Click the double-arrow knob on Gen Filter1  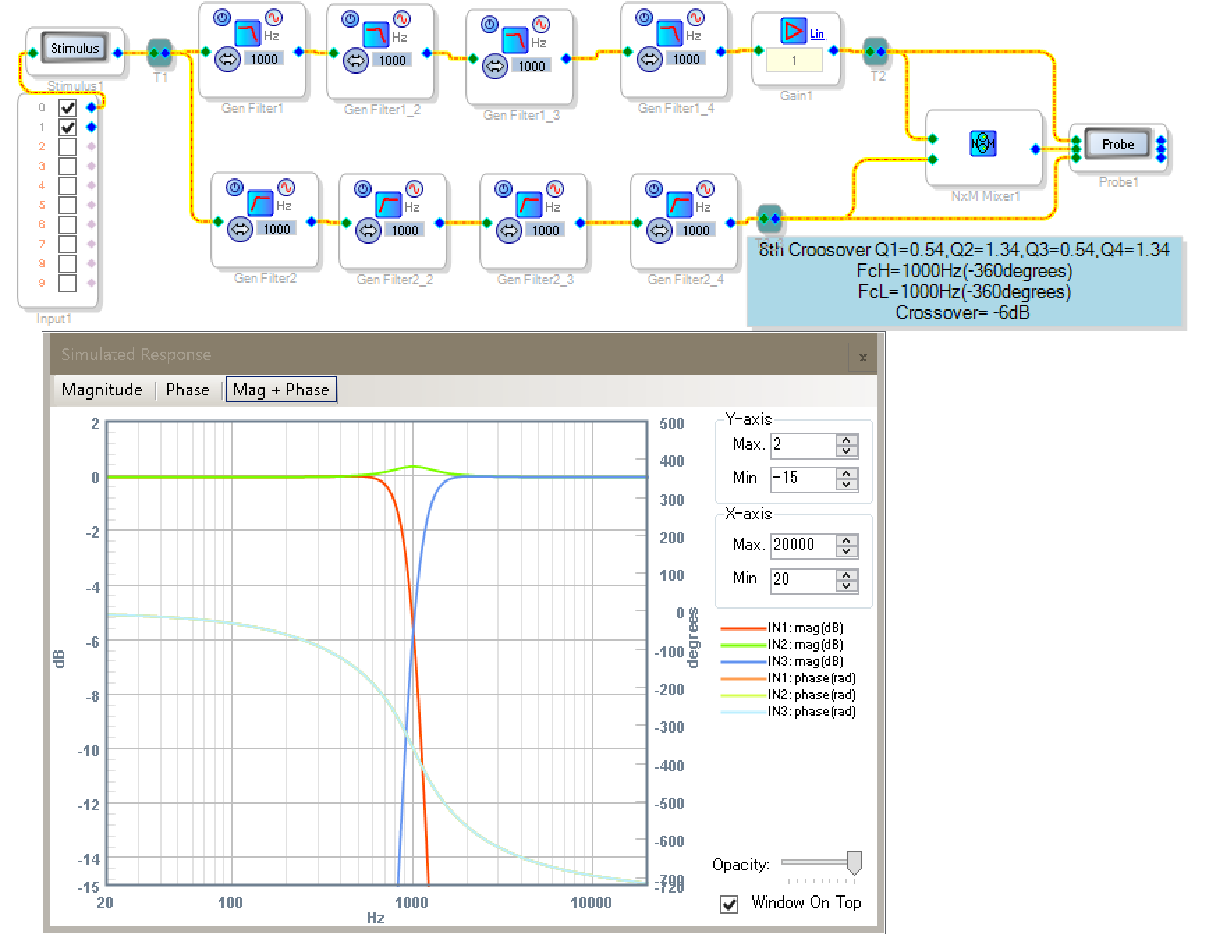[227, 60]
